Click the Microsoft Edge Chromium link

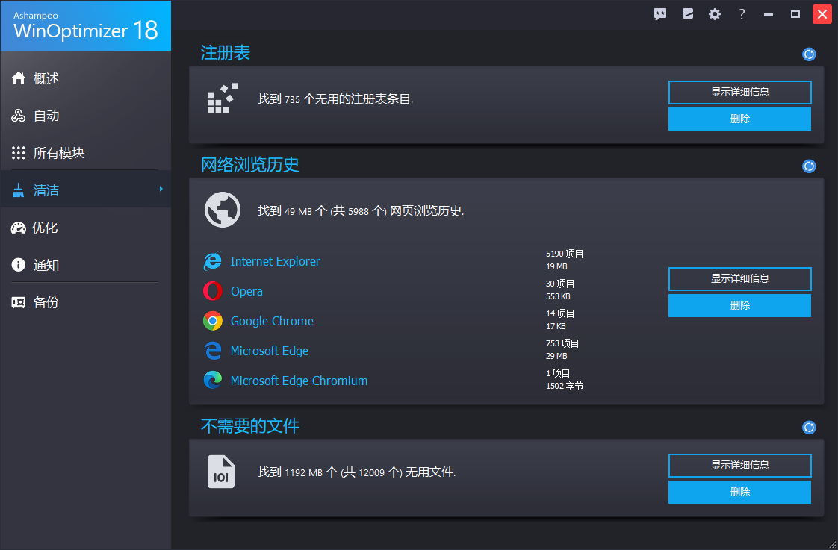[299, 381]
